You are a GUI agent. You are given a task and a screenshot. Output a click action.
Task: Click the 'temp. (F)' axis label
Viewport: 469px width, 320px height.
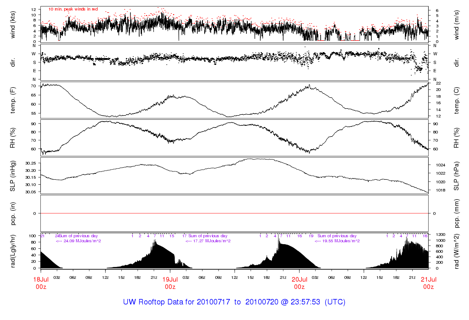tap(12, 100)
